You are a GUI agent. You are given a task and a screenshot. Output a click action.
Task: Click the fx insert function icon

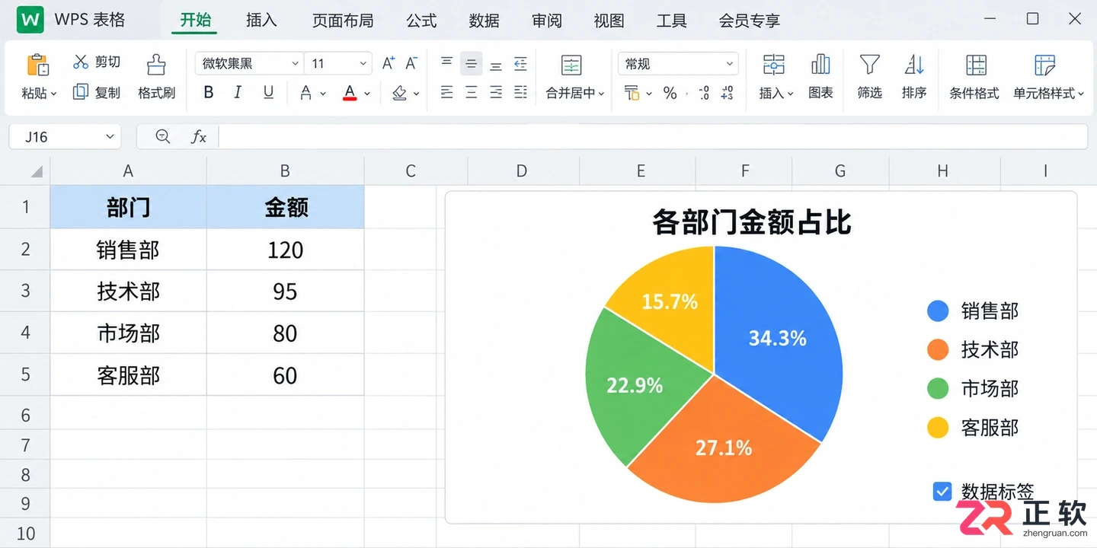(x=199, y=136)
